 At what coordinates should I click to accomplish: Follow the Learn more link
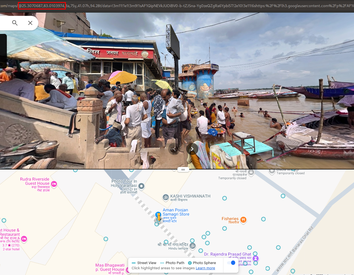click(205, 268)
